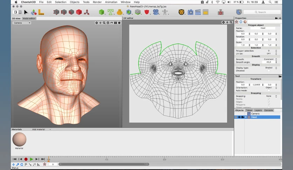This screenshot has height=170, width=293.
Task: Click zoom magnifier in 3D view
Action: click(x=104, y=23)
